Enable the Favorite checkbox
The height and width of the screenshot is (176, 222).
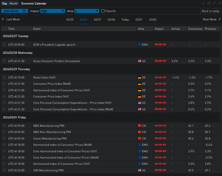pyautogui.click(x=103, y=11)
